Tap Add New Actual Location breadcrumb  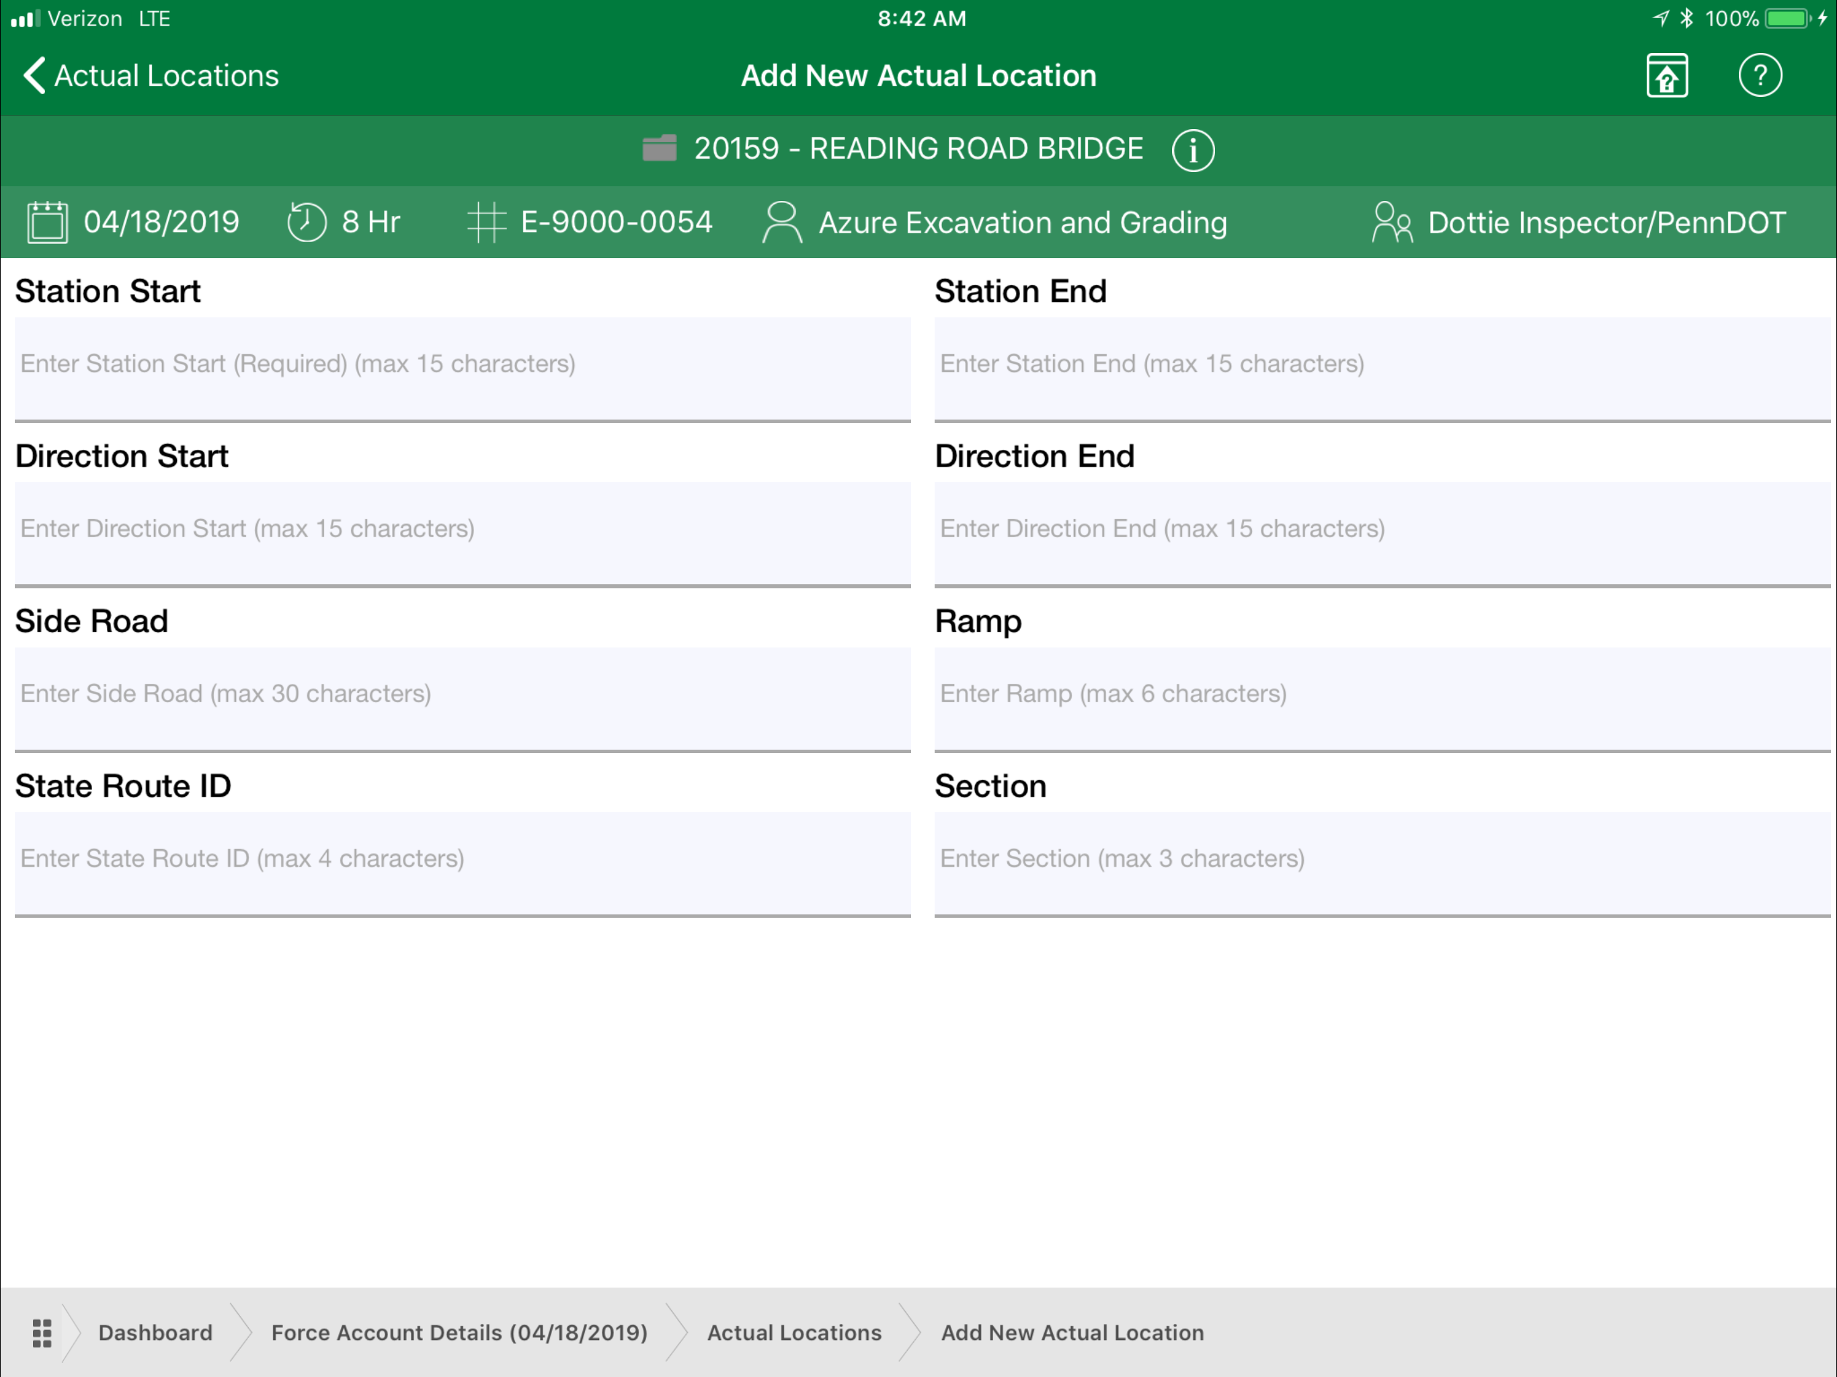tap(1072, 1332)
